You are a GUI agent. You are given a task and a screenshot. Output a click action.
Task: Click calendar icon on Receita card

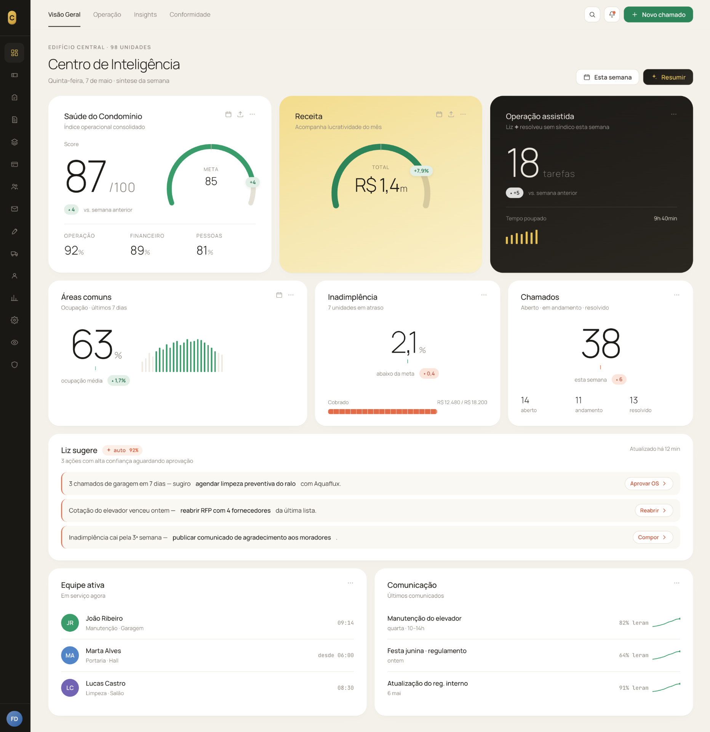coord(439,114)
